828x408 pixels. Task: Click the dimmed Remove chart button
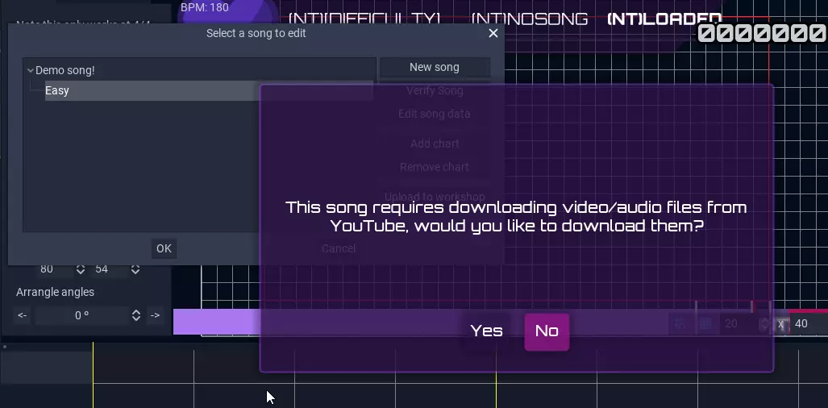tap(435, 168)
